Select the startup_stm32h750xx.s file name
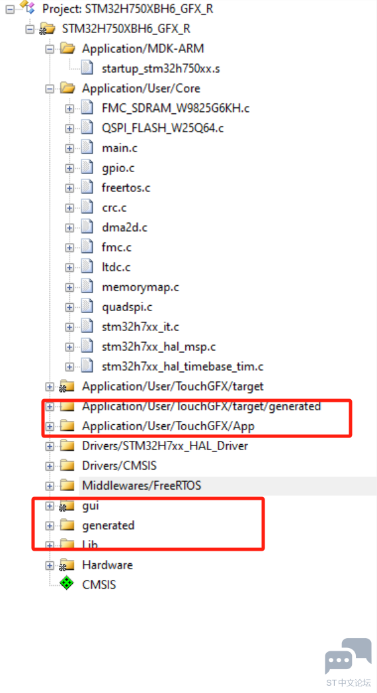This screenshot has width=377, height=693. (161, 68)
